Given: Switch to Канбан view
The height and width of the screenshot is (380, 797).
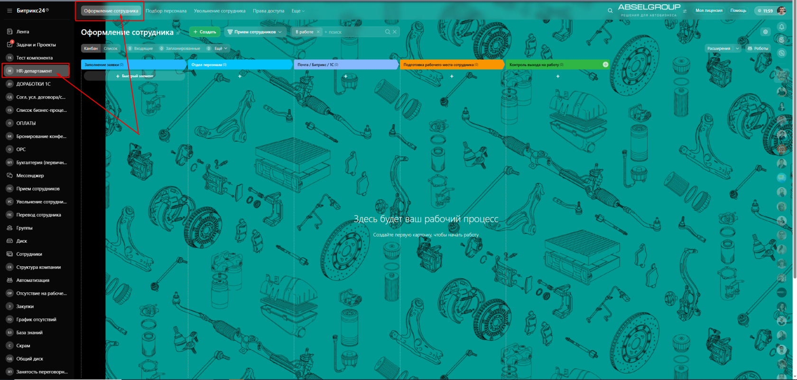Looking at the screenshot, I should click(x=91, y=48).
